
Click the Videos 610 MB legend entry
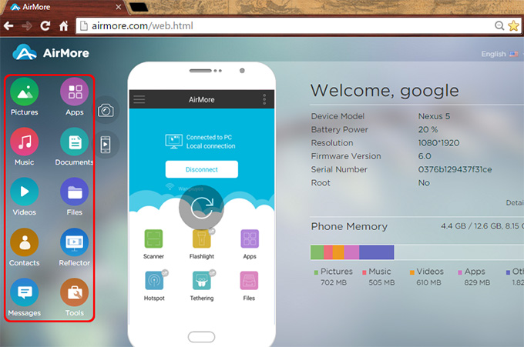427,277
